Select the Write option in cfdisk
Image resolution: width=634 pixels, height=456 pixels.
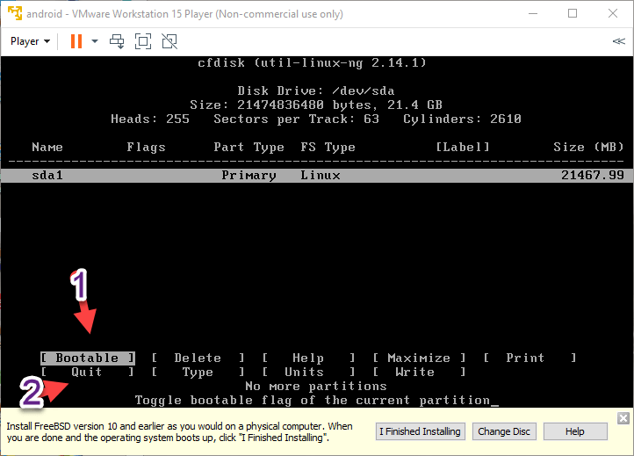414,372
